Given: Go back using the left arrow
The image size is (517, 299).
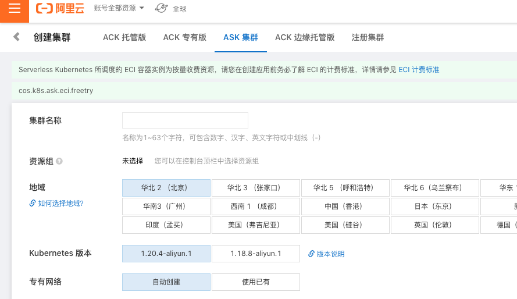Looking at the screenshot, I should click(16, 37).
